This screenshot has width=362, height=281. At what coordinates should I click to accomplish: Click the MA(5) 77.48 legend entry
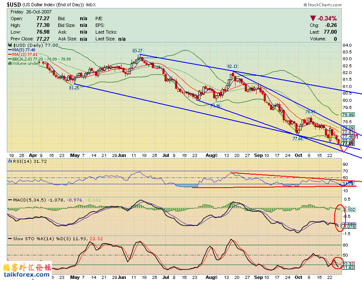click(22, 50)
